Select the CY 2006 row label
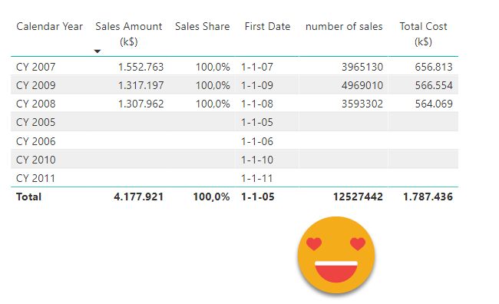The height and width of the screenshot is (304, 499). point(35,141)
